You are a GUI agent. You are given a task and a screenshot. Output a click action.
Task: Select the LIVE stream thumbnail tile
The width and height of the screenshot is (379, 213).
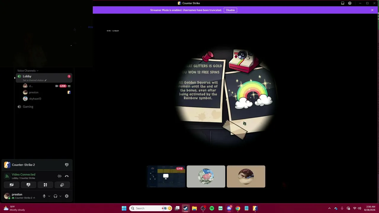(x=166, y=177)
